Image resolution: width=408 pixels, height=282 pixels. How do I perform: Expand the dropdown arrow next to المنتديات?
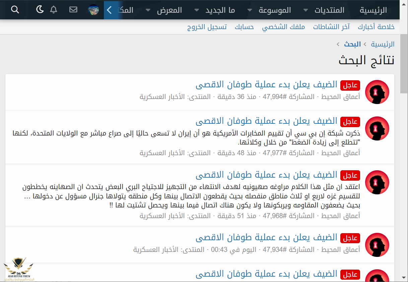tap(305, 10)
